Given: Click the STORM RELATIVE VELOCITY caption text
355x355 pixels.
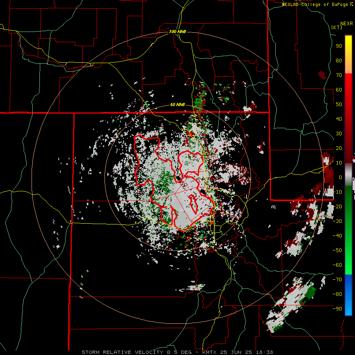Looking at the screenshot, I should pos(177,352).
